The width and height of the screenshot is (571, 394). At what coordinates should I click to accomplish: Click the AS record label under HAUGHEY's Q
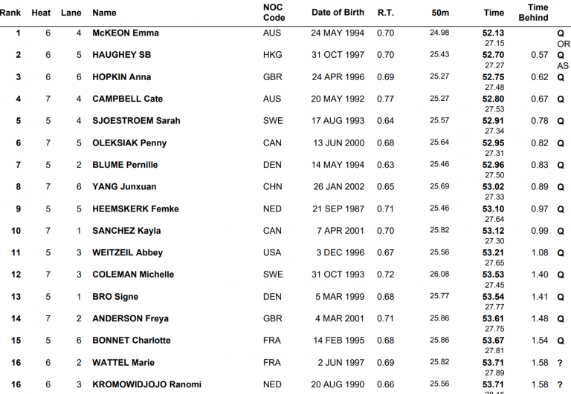563,66
